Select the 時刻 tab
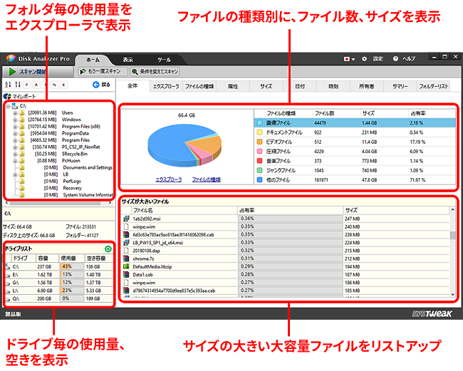Viewport: 463px width, 371px height. (333, 86)
